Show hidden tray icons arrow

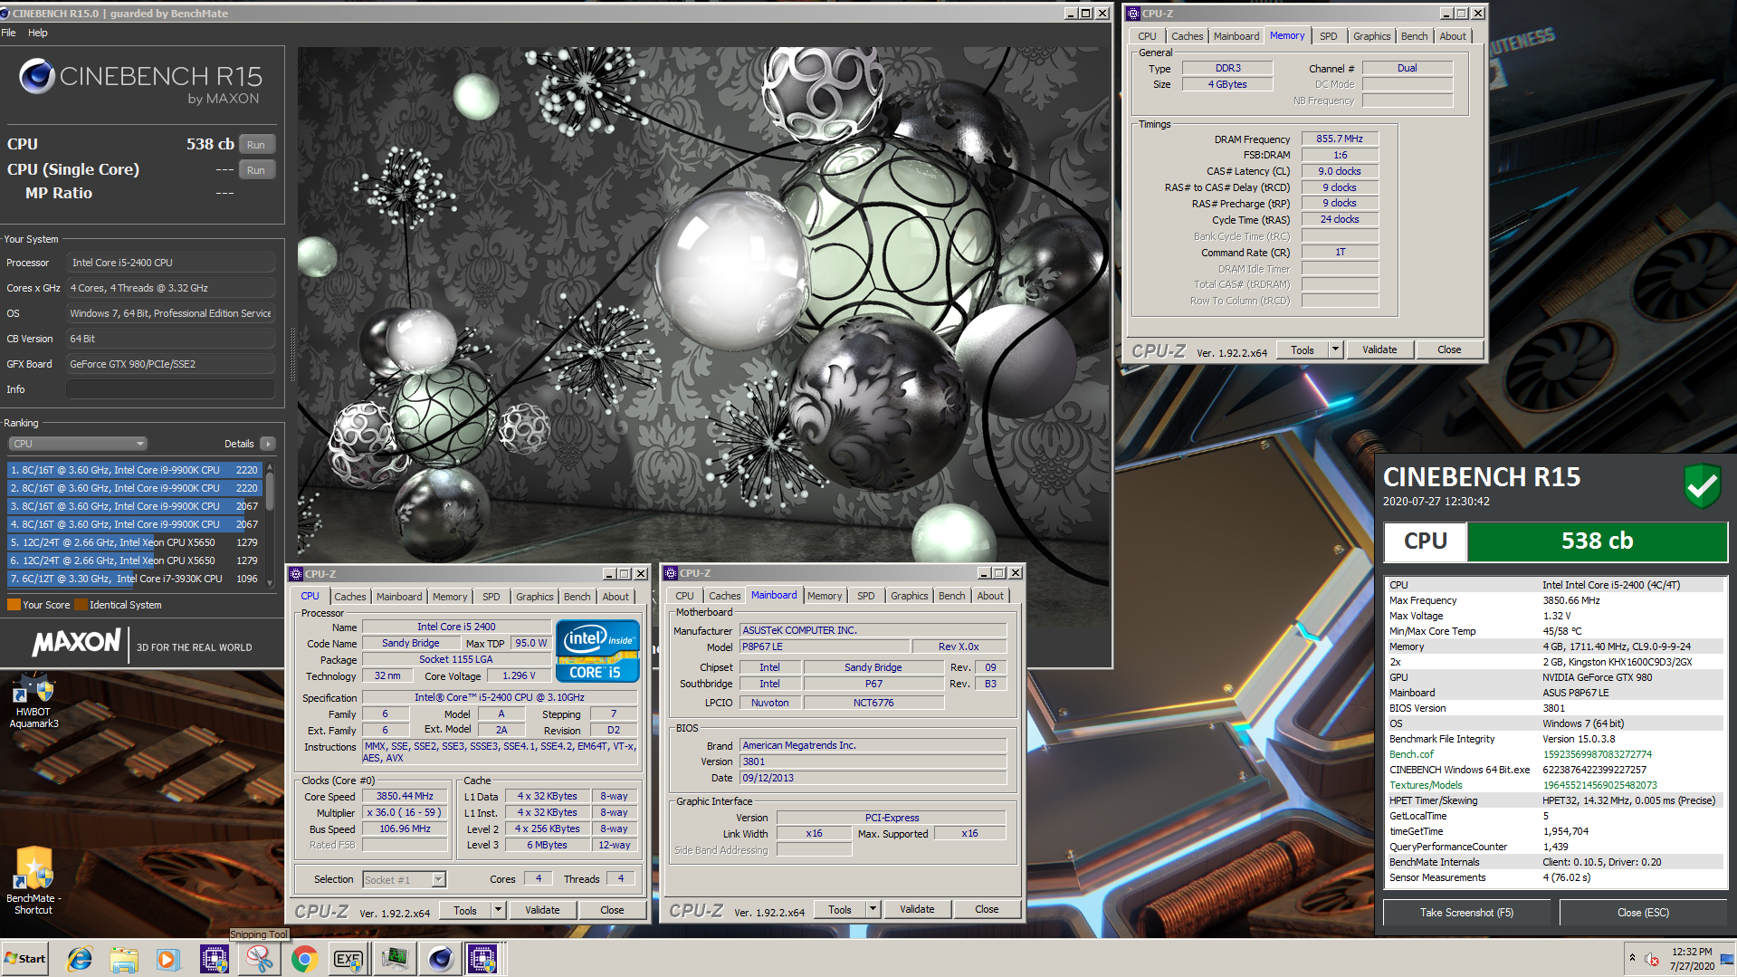point(1632,958)
